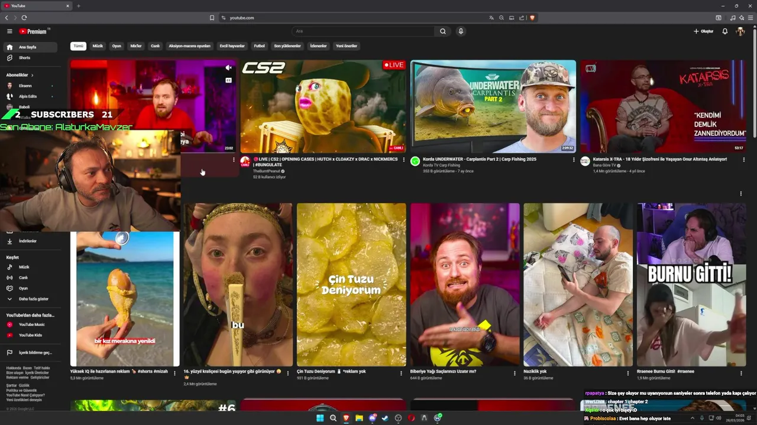
Task: Click the YouTube Premium logo
Action: 34,31
